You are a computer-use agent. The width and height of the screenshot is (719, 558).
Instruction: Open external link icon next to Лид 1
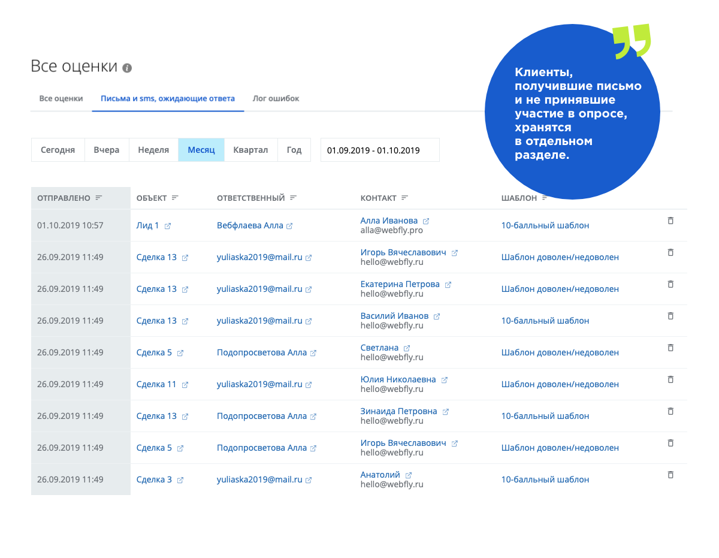pyautogui.click(x=168, y=226)
